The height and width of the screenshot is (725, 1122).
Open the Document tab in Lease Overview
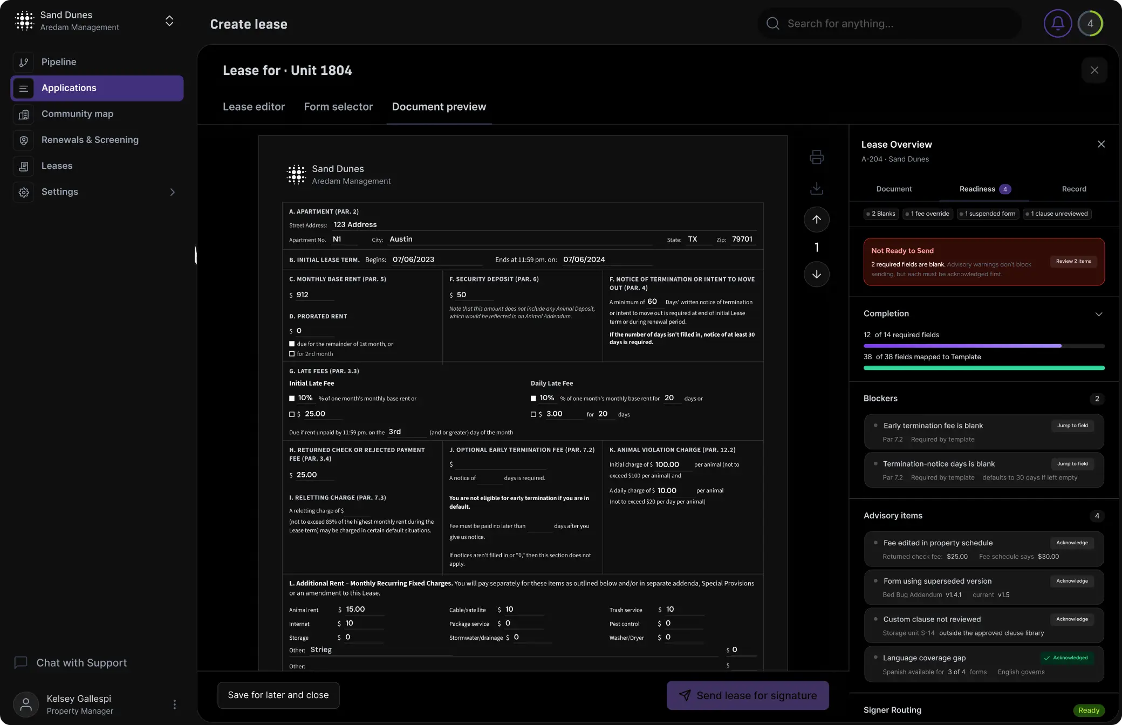(894, 189)
